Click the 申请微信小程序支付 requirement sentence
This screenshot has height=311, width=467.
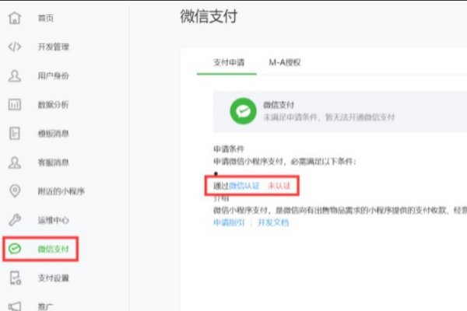tap(284, 162)
